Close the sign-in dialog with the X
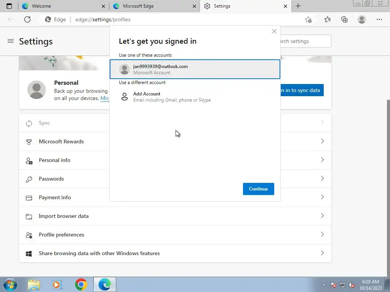 click(x=274, y=31)
